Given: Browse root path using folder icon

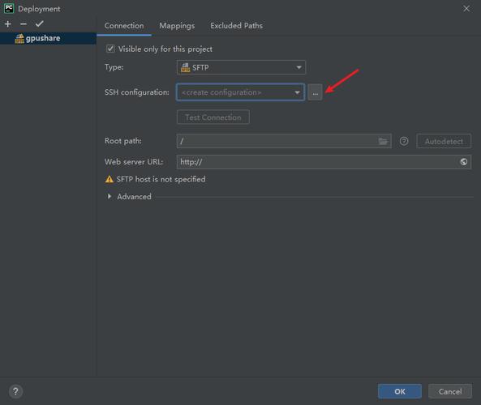Looking at the screenshot, I should (x=383, y=141).
